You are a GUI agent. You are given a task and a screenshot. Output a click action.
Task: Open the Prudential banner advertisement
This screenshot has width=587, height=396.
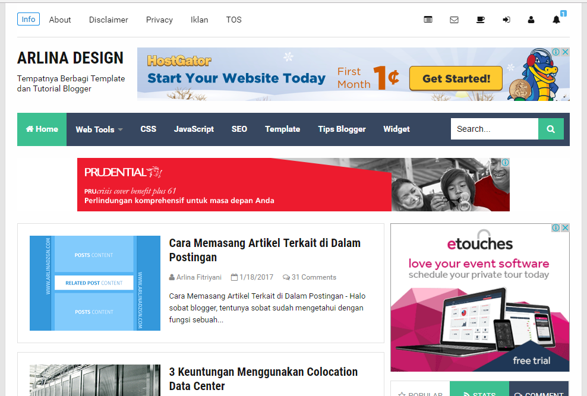293,185
